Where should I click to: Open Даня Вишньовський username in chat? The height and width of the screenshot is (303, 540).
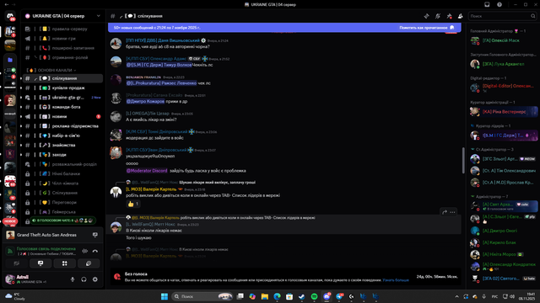(163, 40)
